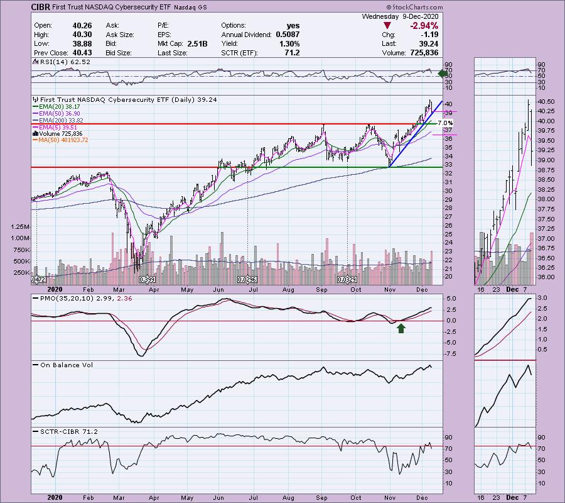Click the Open value 40.26
Screen dimensions: 565x503
(x=82, y=26)
